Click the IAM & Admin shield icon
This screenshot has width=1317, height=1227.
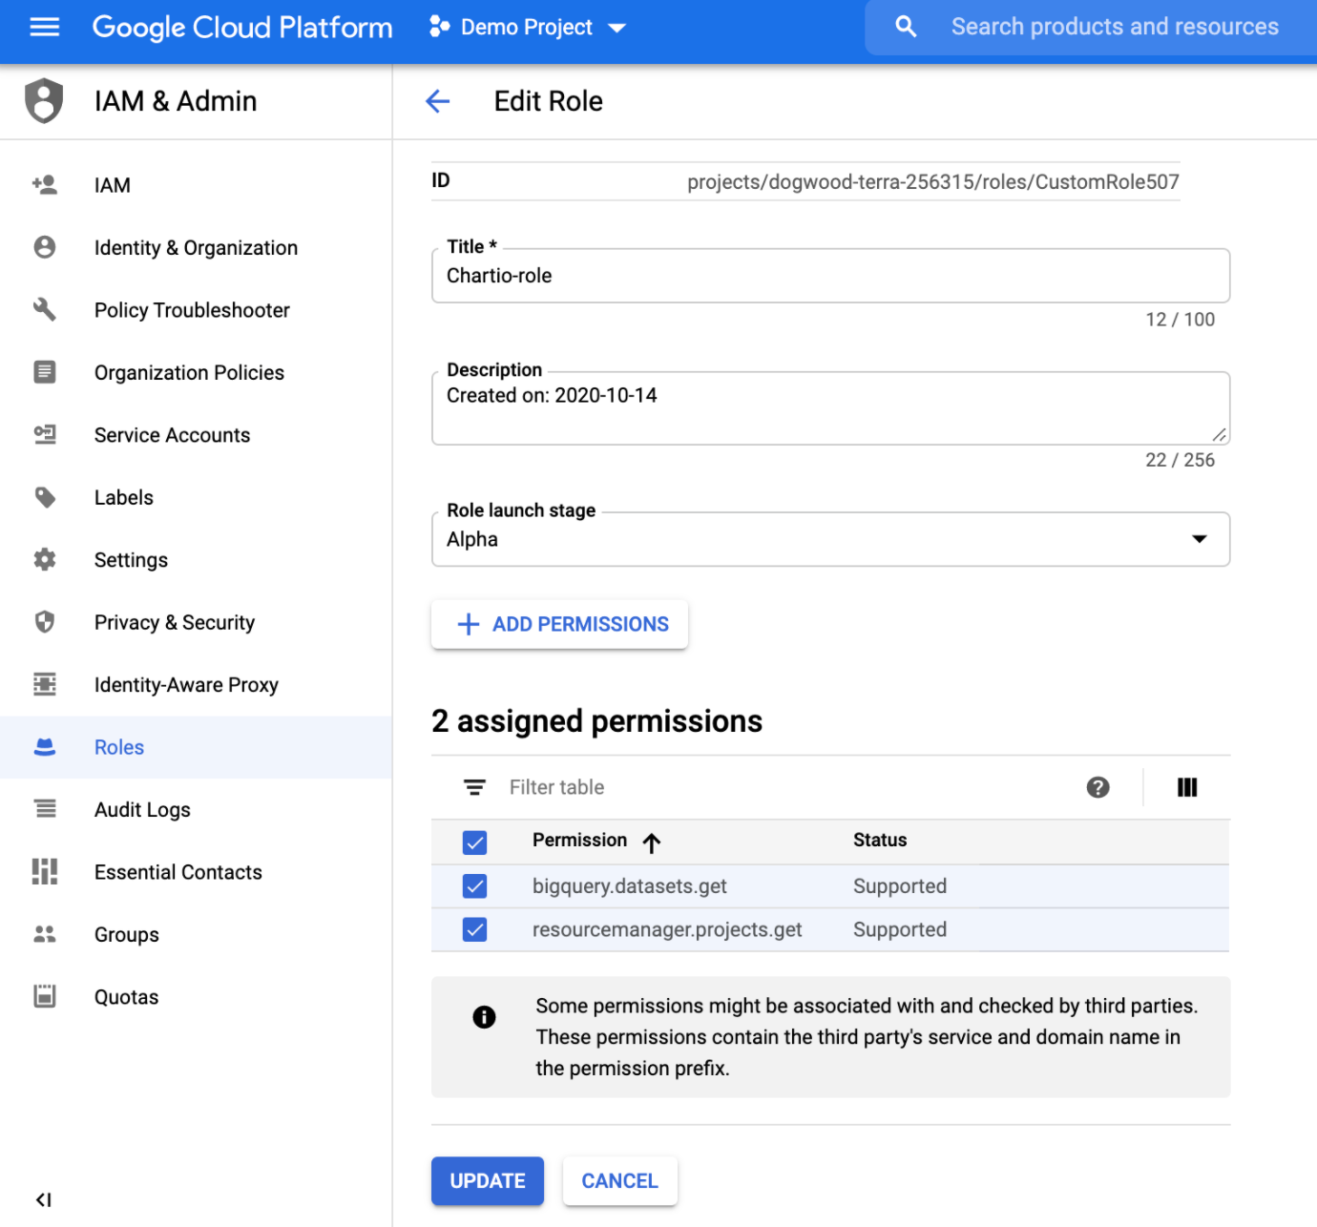coord(44,101)
